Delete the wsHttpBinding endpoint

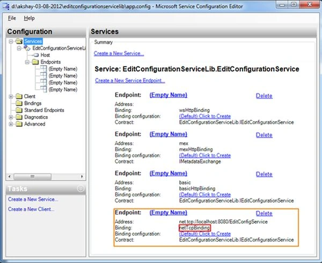point(264,96)
